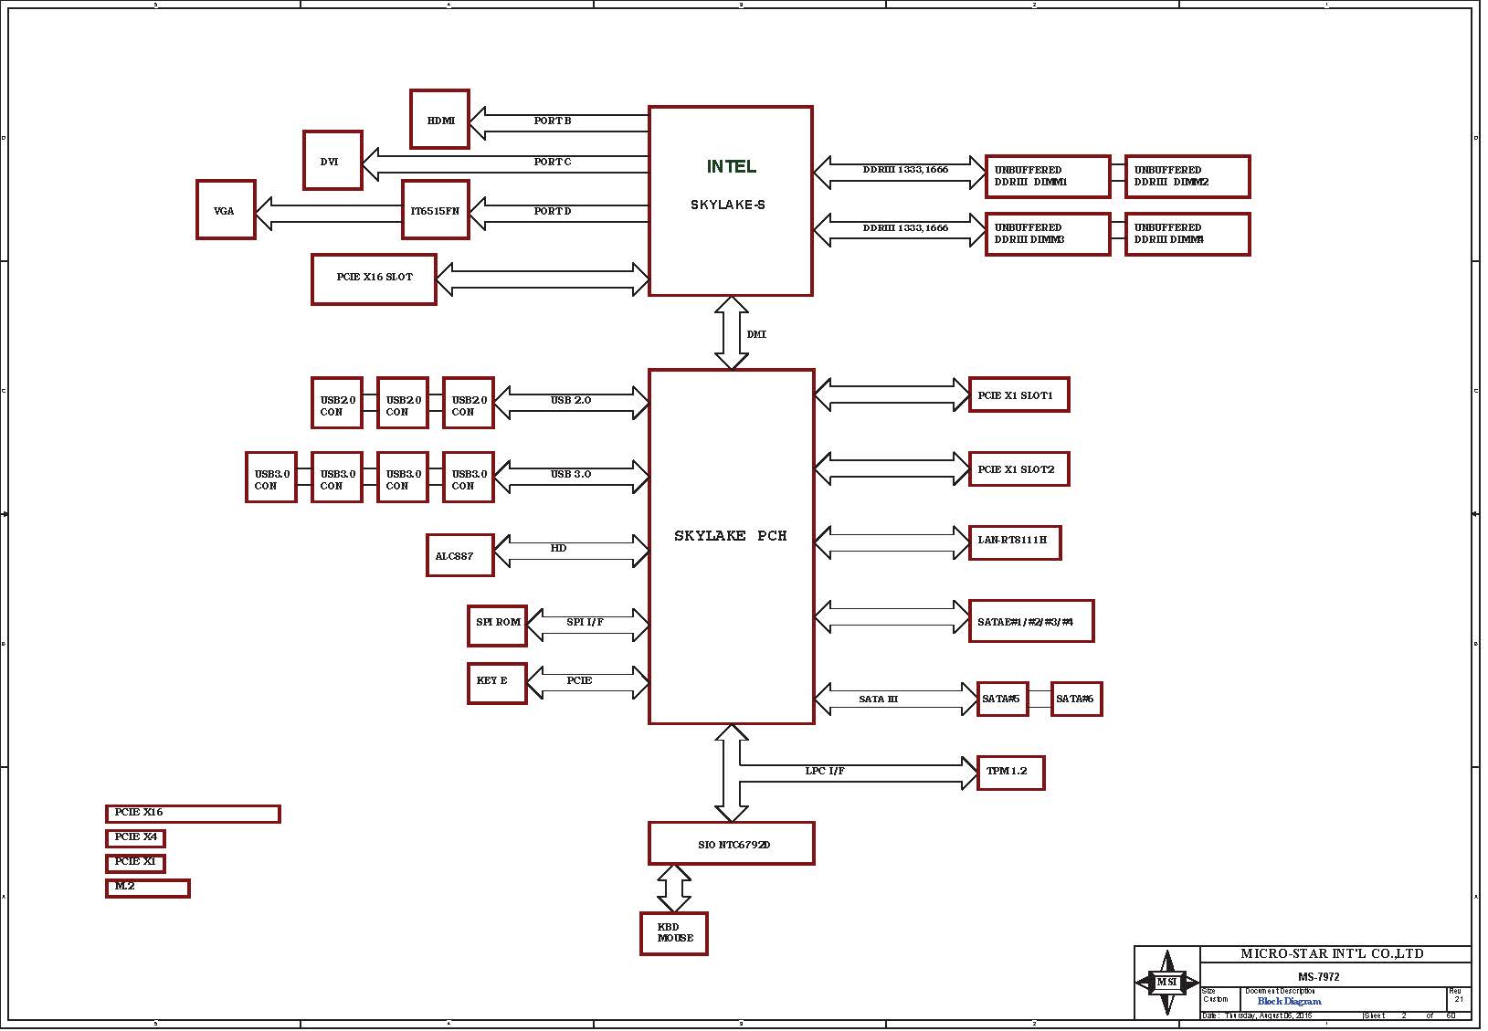
Task: Select the UNBUFFERED DDRIII DIMM1 block
Action: coord(1048,176)
